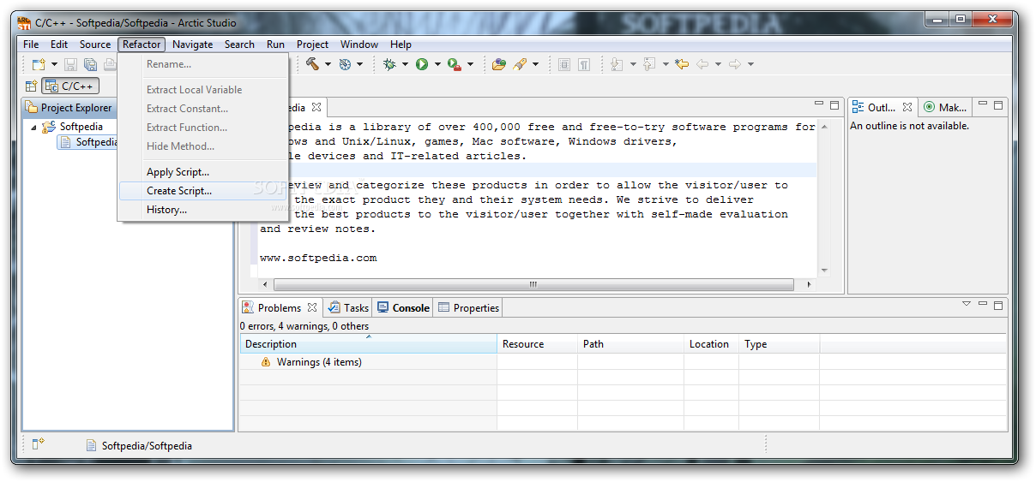This screenshot has height=482, width=1036.
Task: Click the Save toolbar icon
Action: click(x=70, y=64)
